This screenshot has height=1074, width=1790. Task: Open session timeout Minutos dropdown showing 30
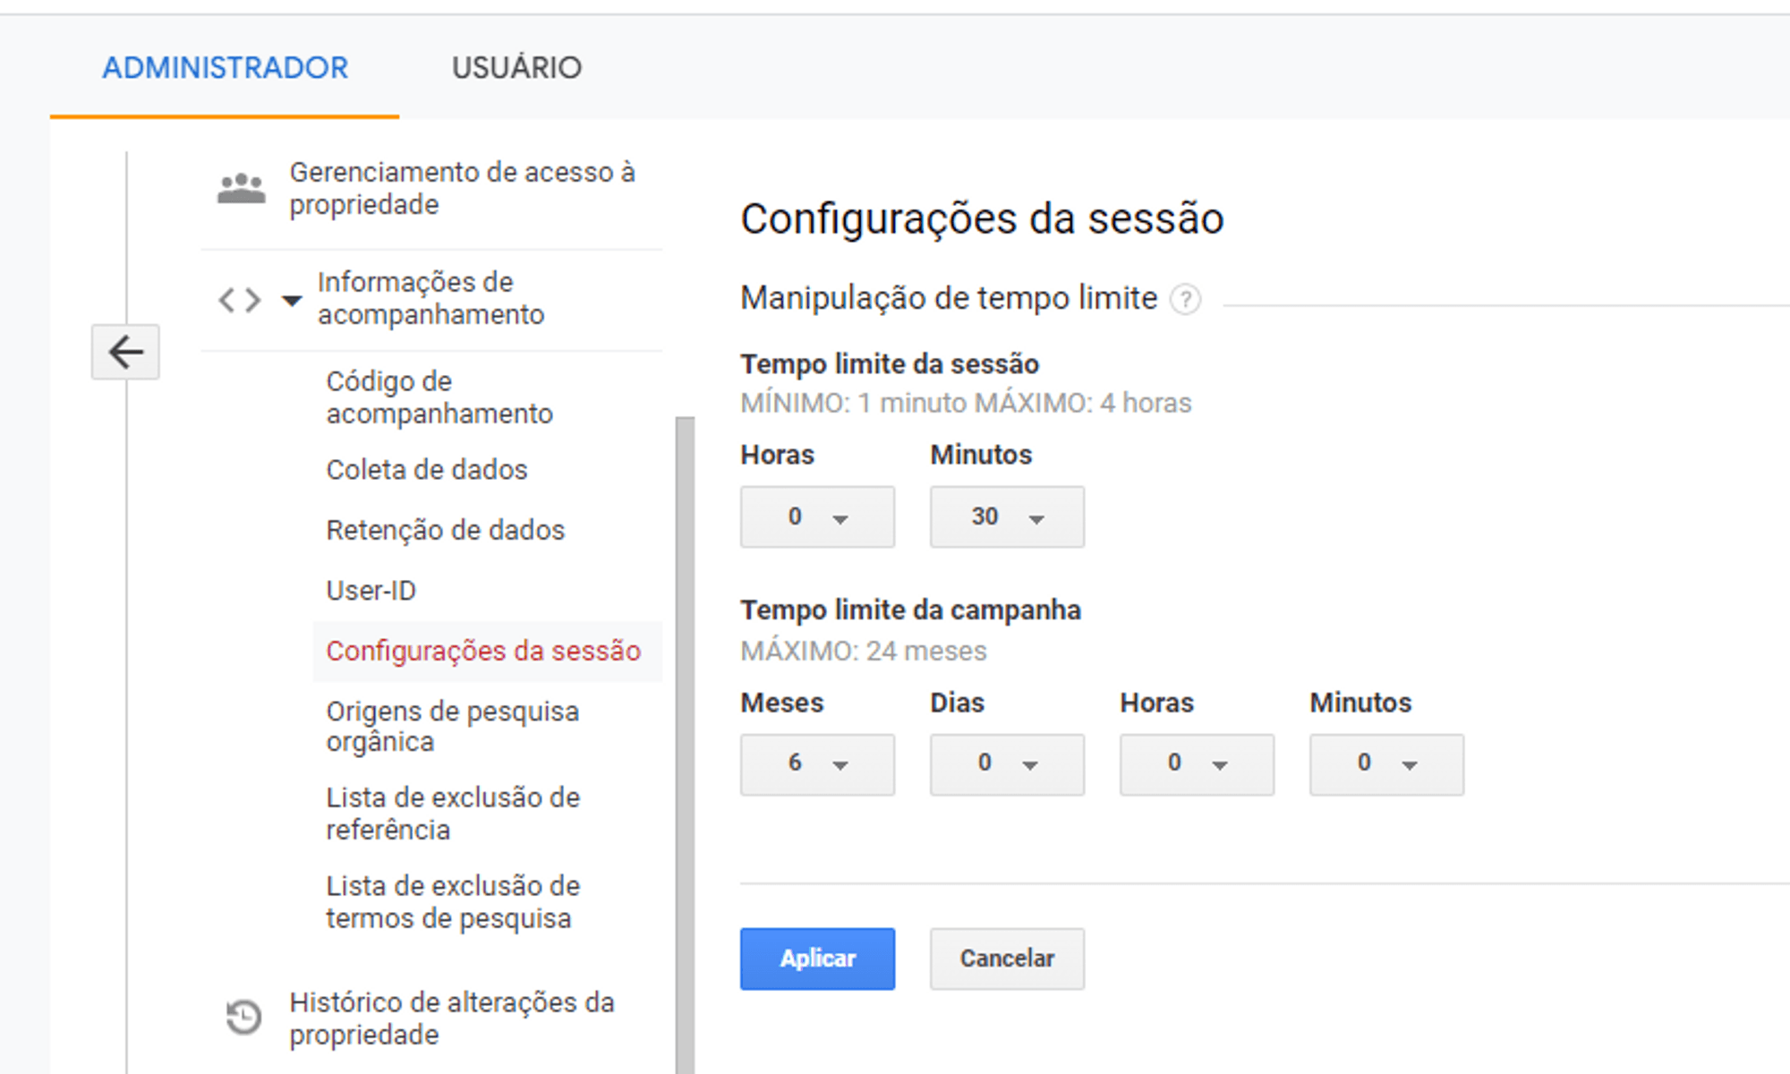pyautogui.click(x=1006, y=516)
